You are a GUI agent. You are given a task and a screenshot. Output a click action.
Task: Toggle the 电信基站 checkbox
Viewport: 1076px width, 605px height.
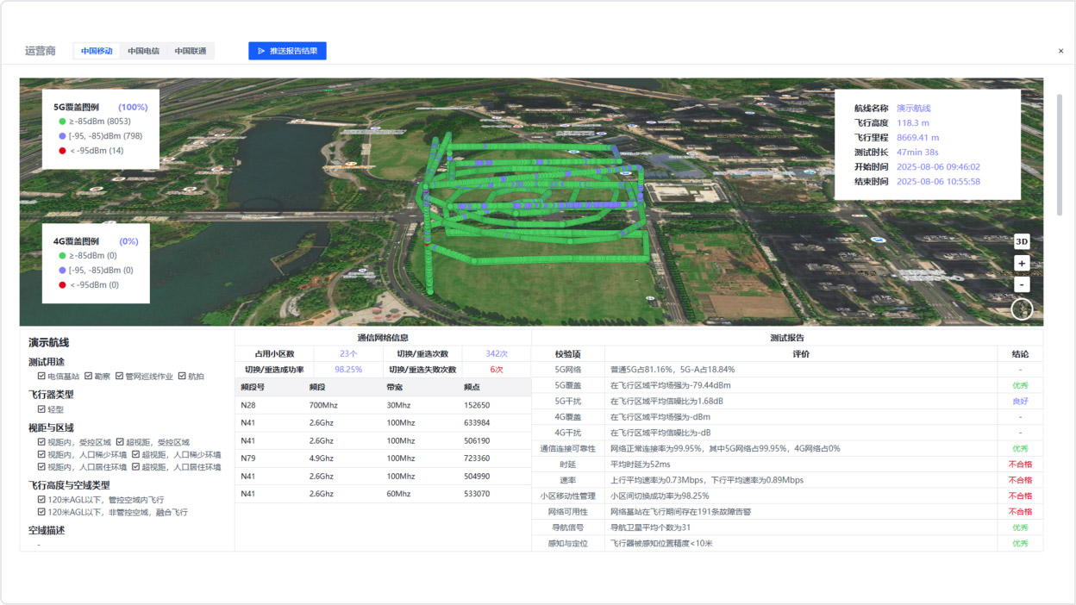(41, 377)
